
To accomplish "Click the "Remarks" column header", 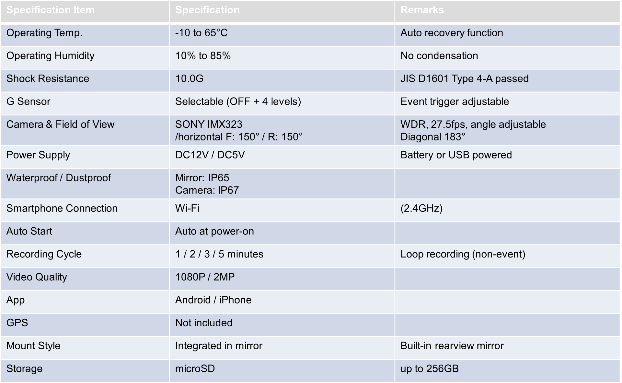I will [x=422, y=10].
